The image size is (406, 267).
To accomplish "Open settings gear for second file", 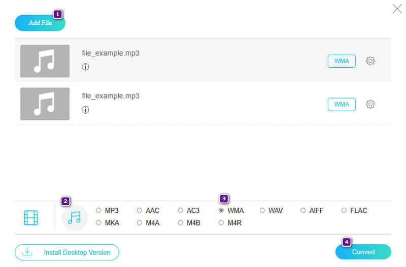I will [x=370, y=104].
